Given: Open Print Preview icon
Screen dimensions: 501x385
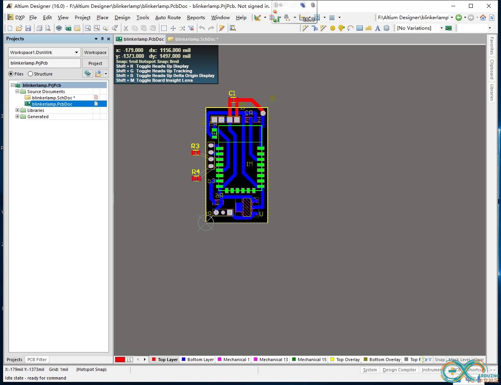Looking at the screenshot, I should click(48, 28).
